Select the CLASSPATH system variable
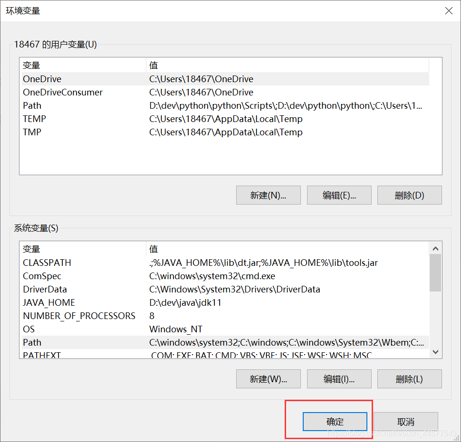This screenshot has width=461, height=442. 225,263
